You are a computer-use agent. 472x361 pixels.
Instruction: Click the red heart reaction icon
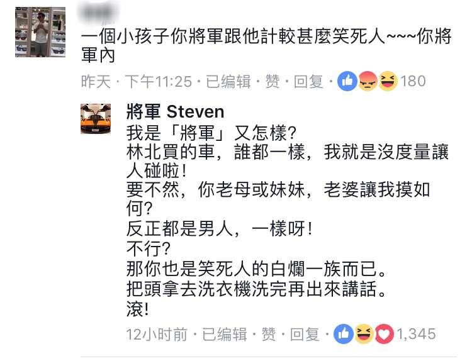(384, 334)
